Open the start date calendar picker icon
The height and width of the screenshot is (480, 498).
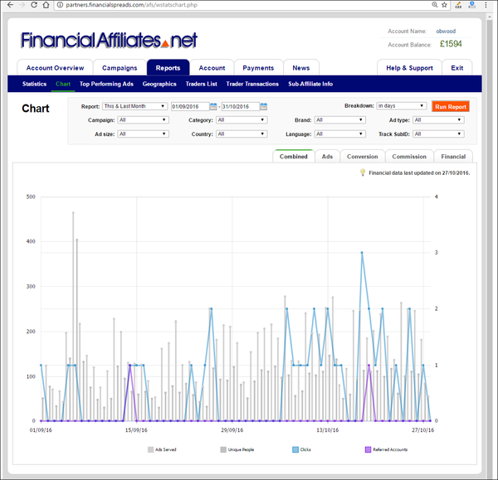pyautogui.click(x=213, y=106)
